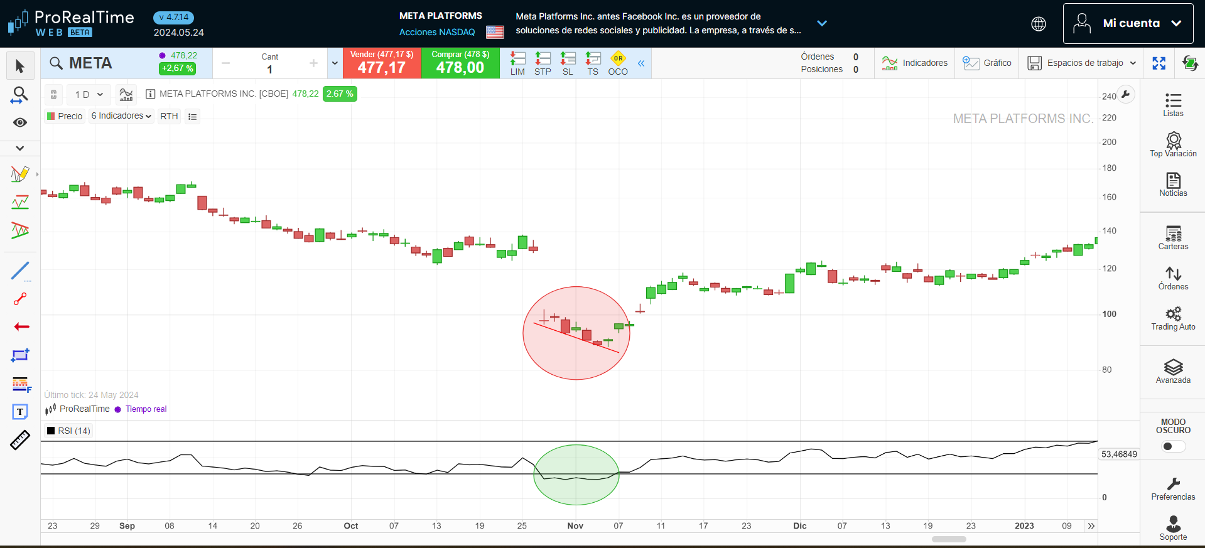Click the red Vender sell button
Screen dimensions: 1205x548
pyautogui.click(x=382, y=63)
